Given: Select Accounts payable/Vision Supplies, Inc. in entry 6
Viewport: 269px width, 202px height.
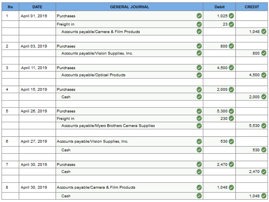Looking at the screenshot, I should click(92, 141).
